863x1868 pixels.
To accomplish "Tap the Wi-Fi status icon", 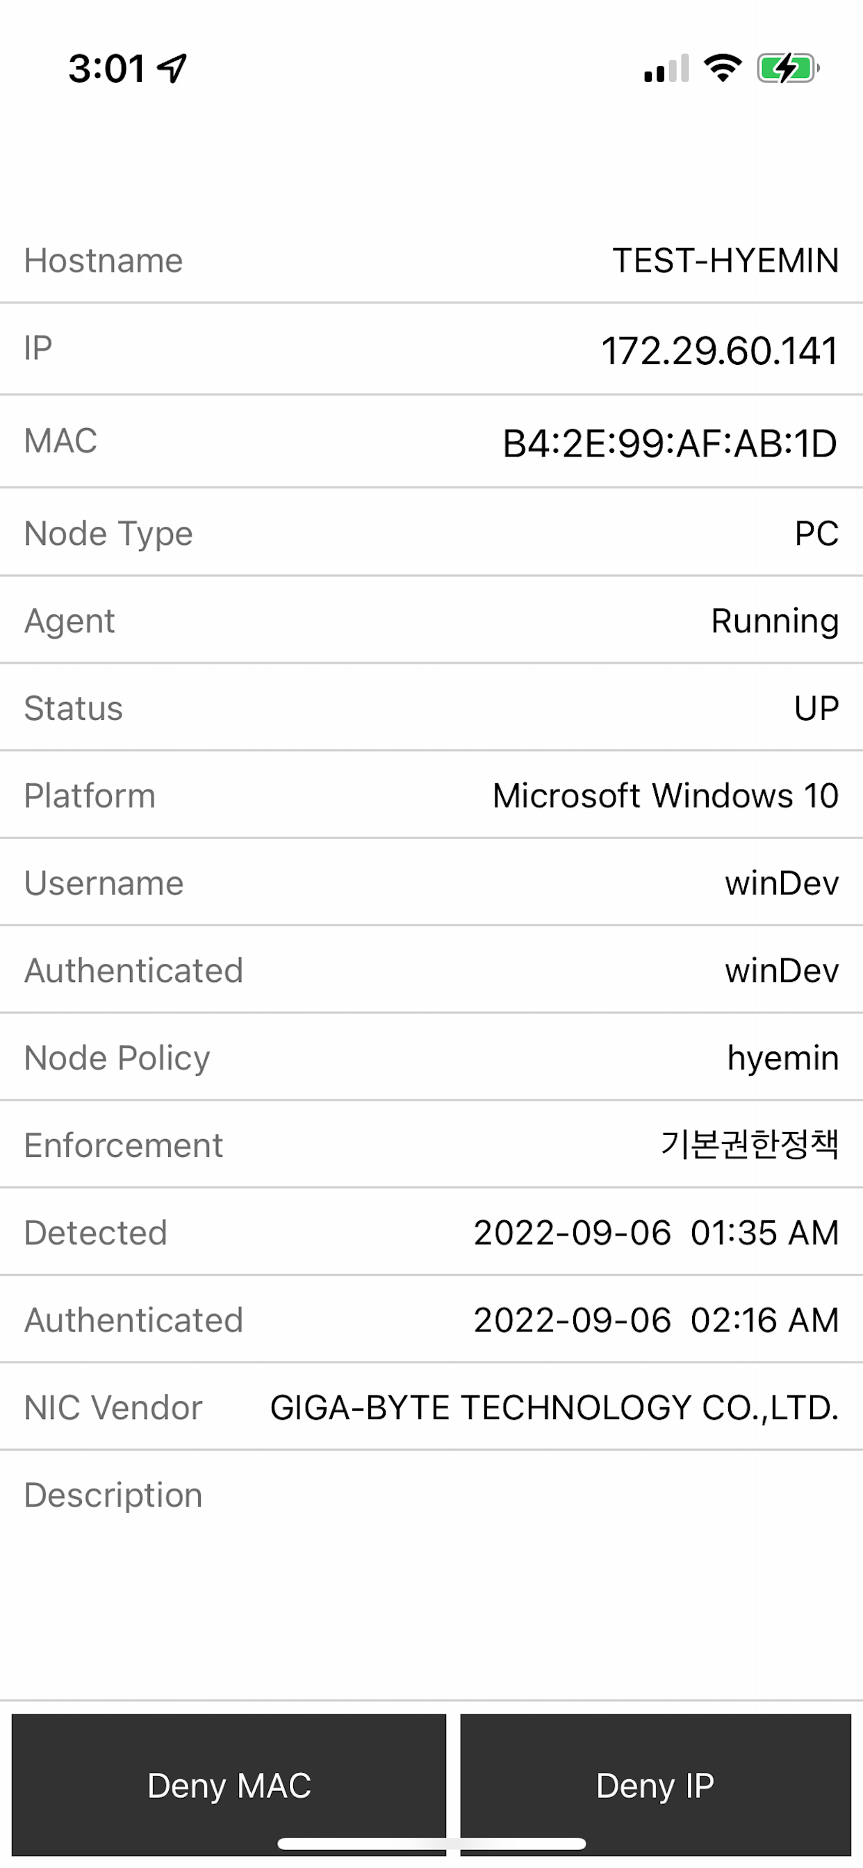I will pos(723,68).
